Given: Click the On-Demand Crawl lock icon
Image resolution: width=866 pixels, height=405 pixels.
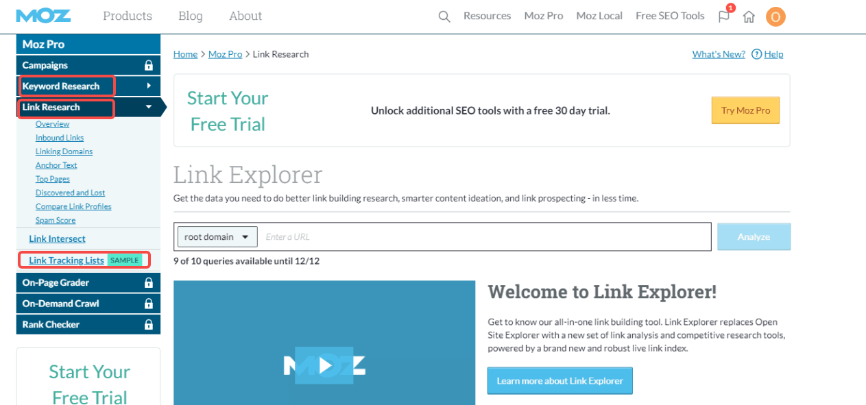Looking at the screenshot, I should click(x=148, y=304).
